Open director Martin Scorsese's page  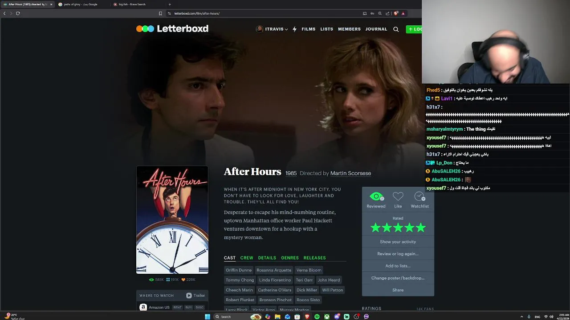[x=350, y=173]
